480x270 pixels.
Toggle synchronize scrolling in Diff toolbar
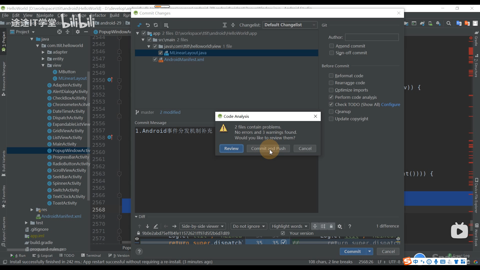[x=323, y=226]
